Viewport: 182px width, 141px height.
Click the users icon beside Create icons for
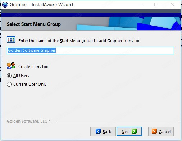tap(11, 65)
